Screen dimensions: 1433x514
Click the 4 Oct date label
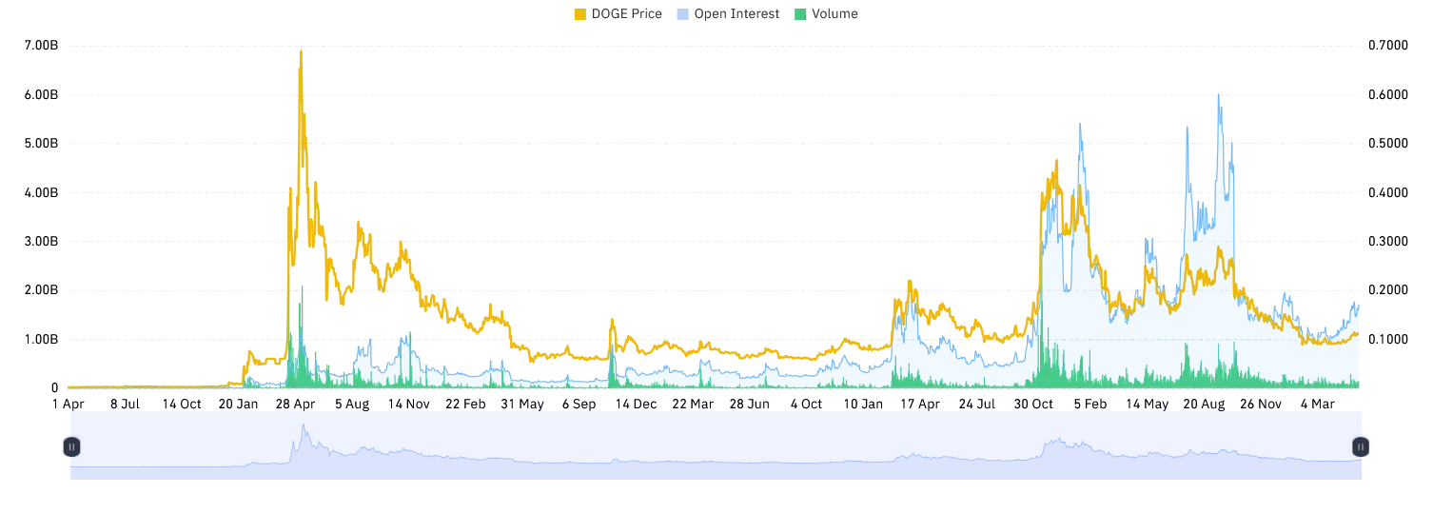tap(806, 404)
